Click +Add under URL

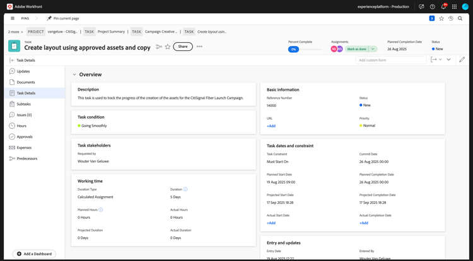pyautogui.click(x=271, y=126)
